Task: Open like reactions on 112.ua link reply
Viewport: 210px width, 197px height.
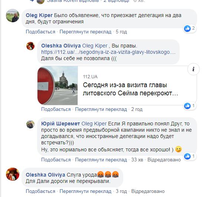Action: pos(190,106)
